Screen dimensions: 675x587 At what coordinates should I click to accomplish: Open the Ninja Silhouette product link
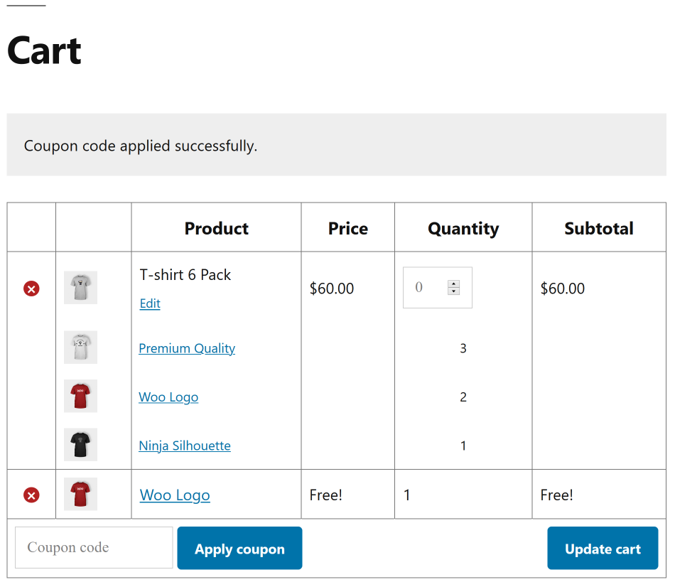coord(185,446)
